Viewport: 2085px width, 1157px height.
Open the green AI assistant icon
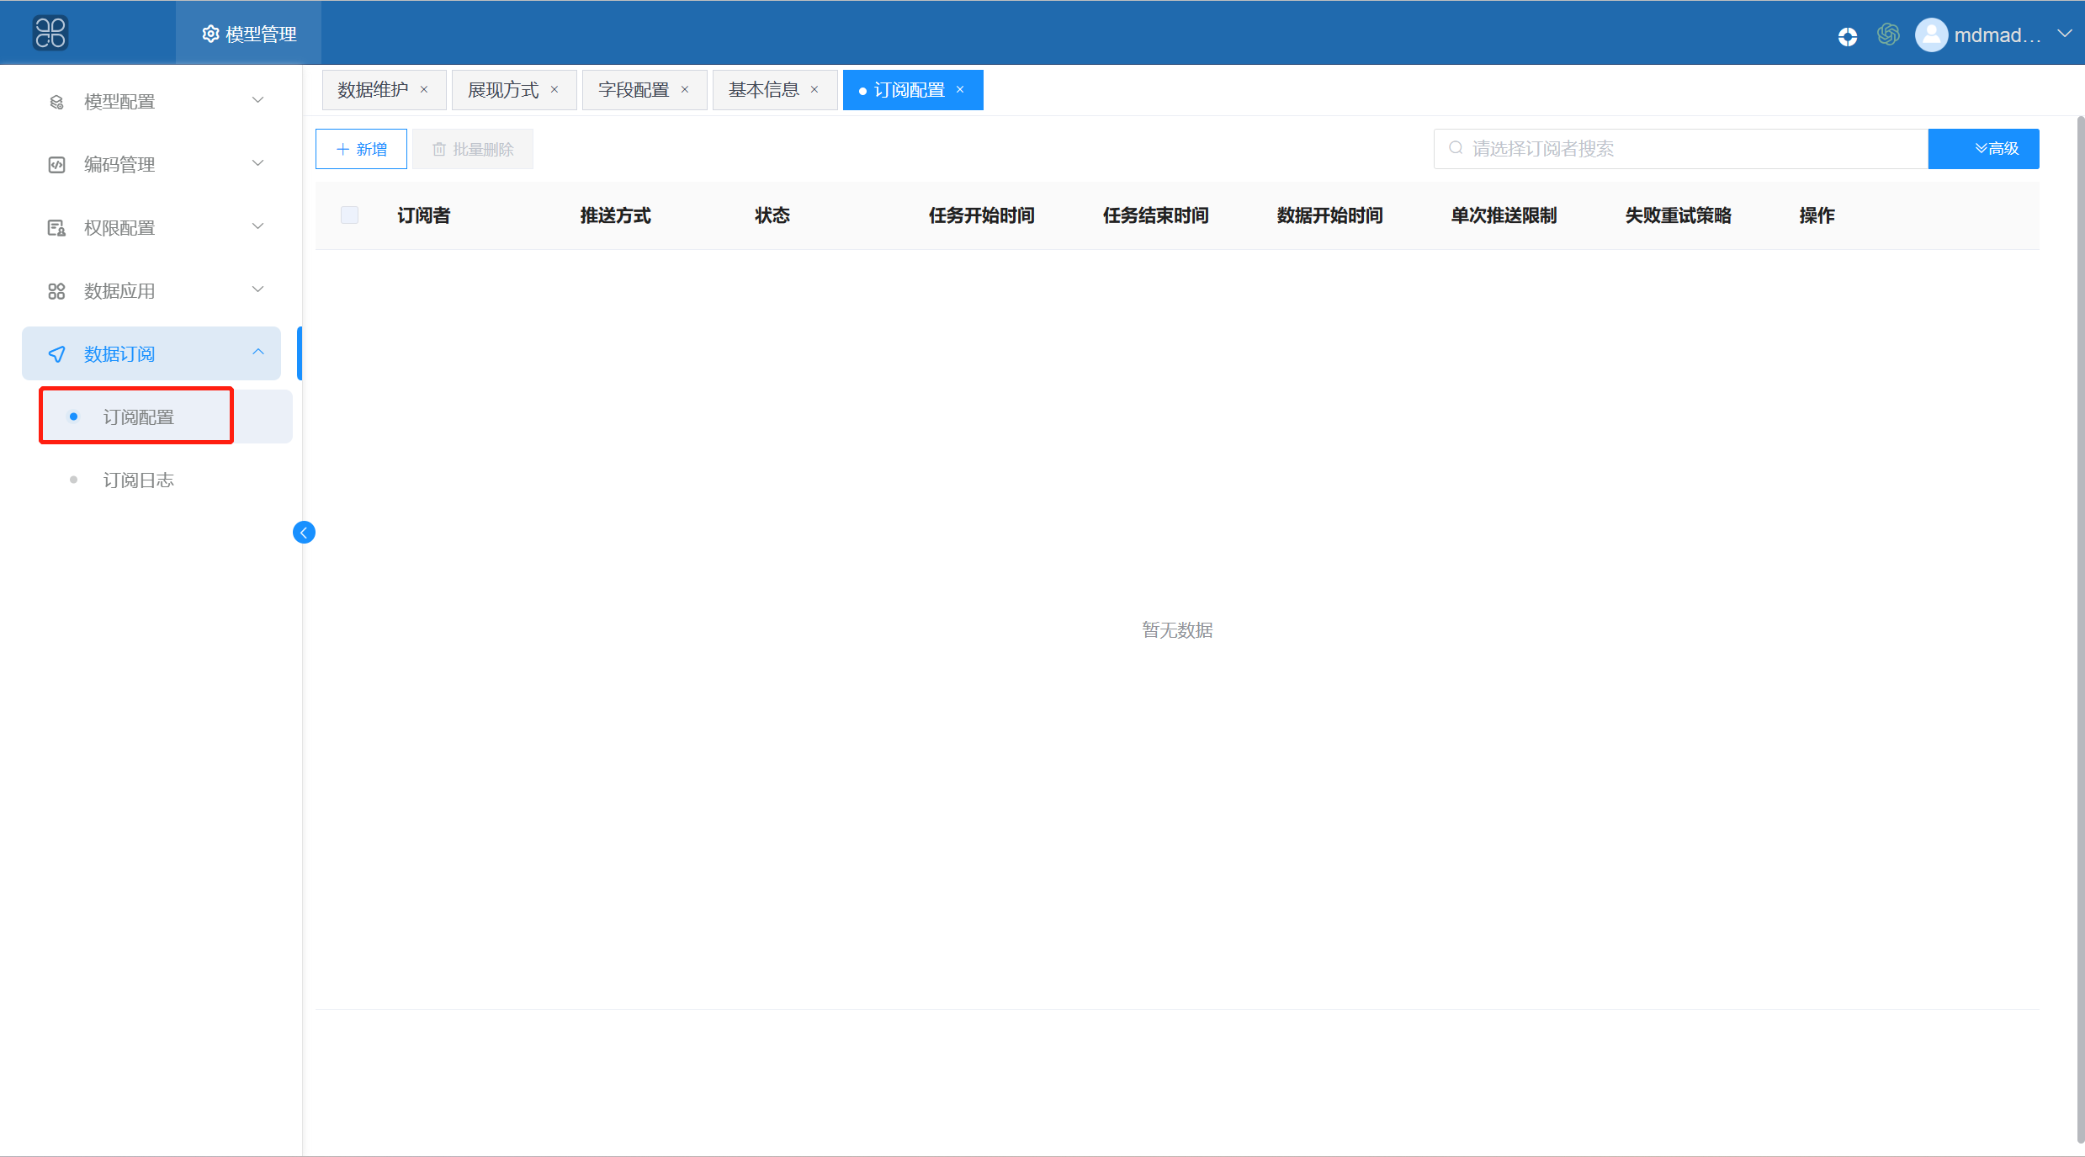pos(1888,34)
